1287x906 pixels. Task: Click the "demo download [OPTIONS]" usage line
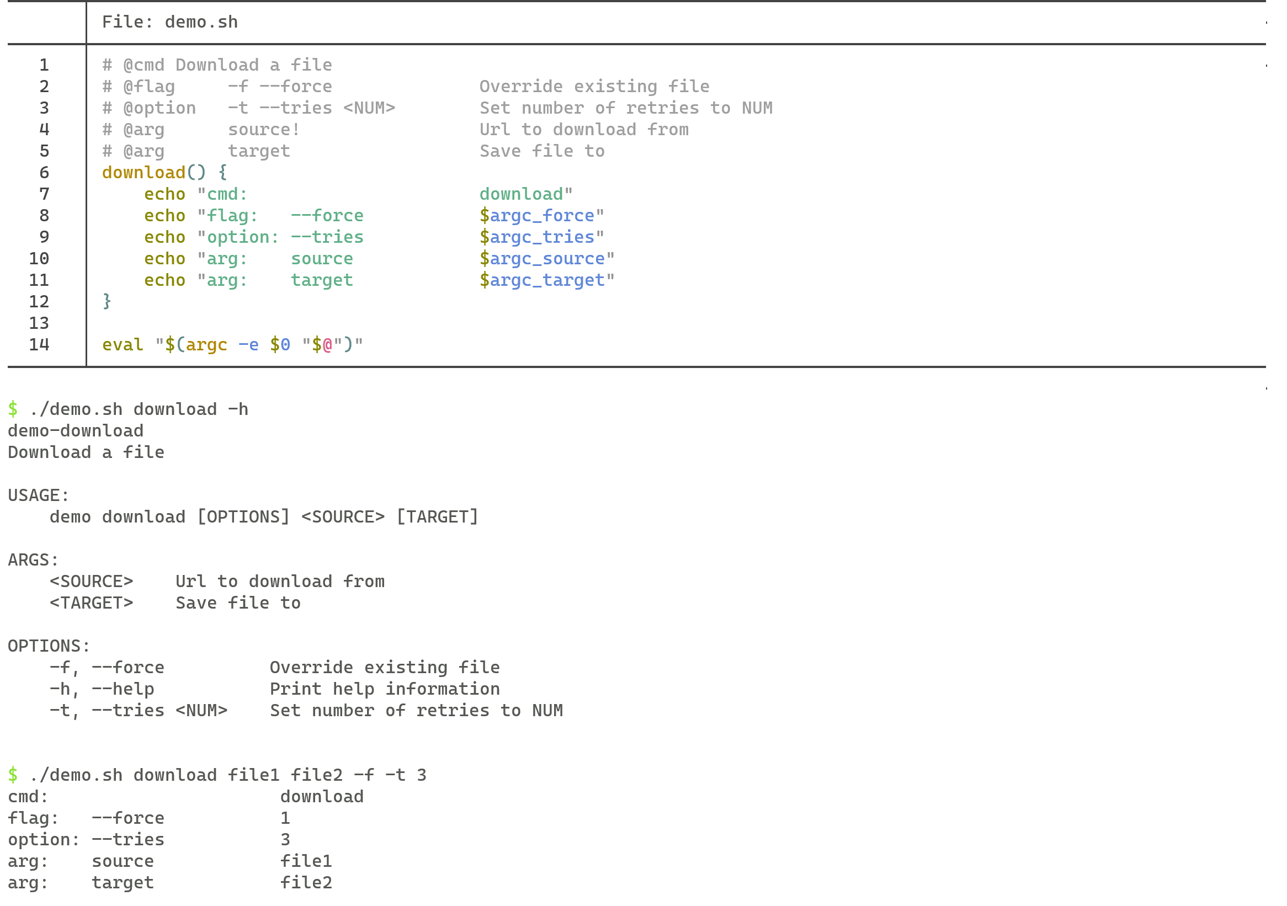pyautogui.click(x=263, y=516)
